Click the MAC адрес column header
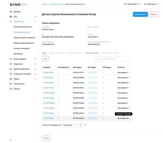Screen dimensions: 163x143 point(77,67)
